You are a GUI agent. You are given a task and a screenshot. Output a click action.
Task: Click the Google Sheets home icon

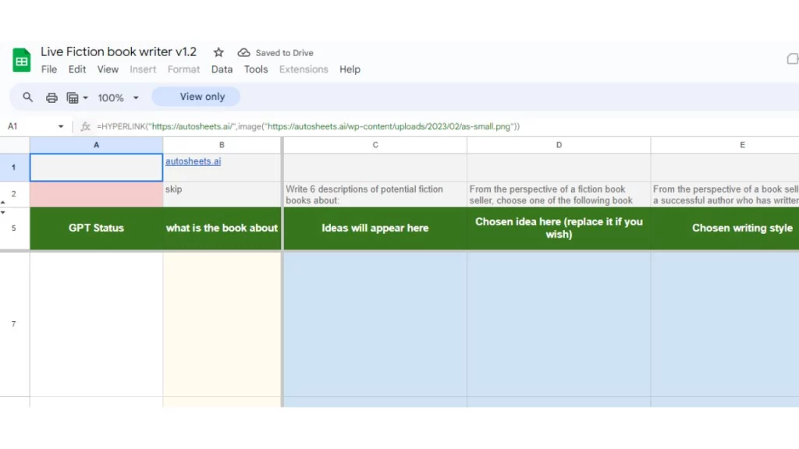click(x=21, y=58)
